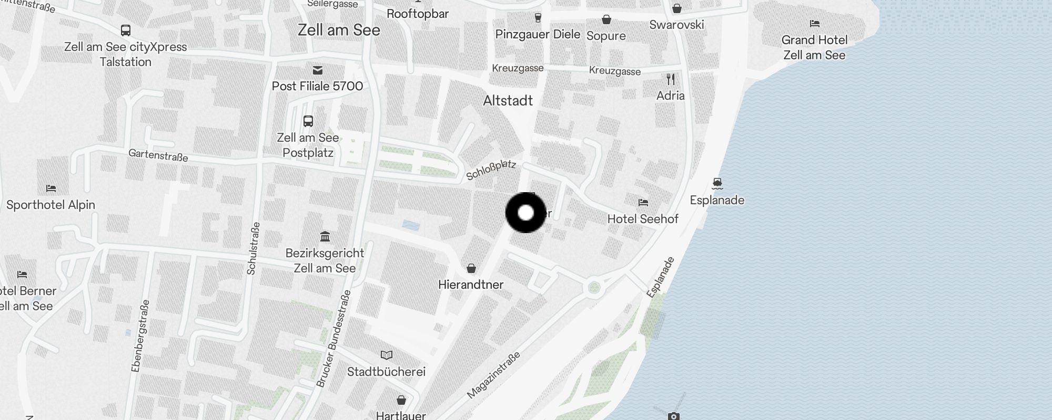
Task: Select the Grand Hotel bed icon
Action: click(x=814, y=24)
